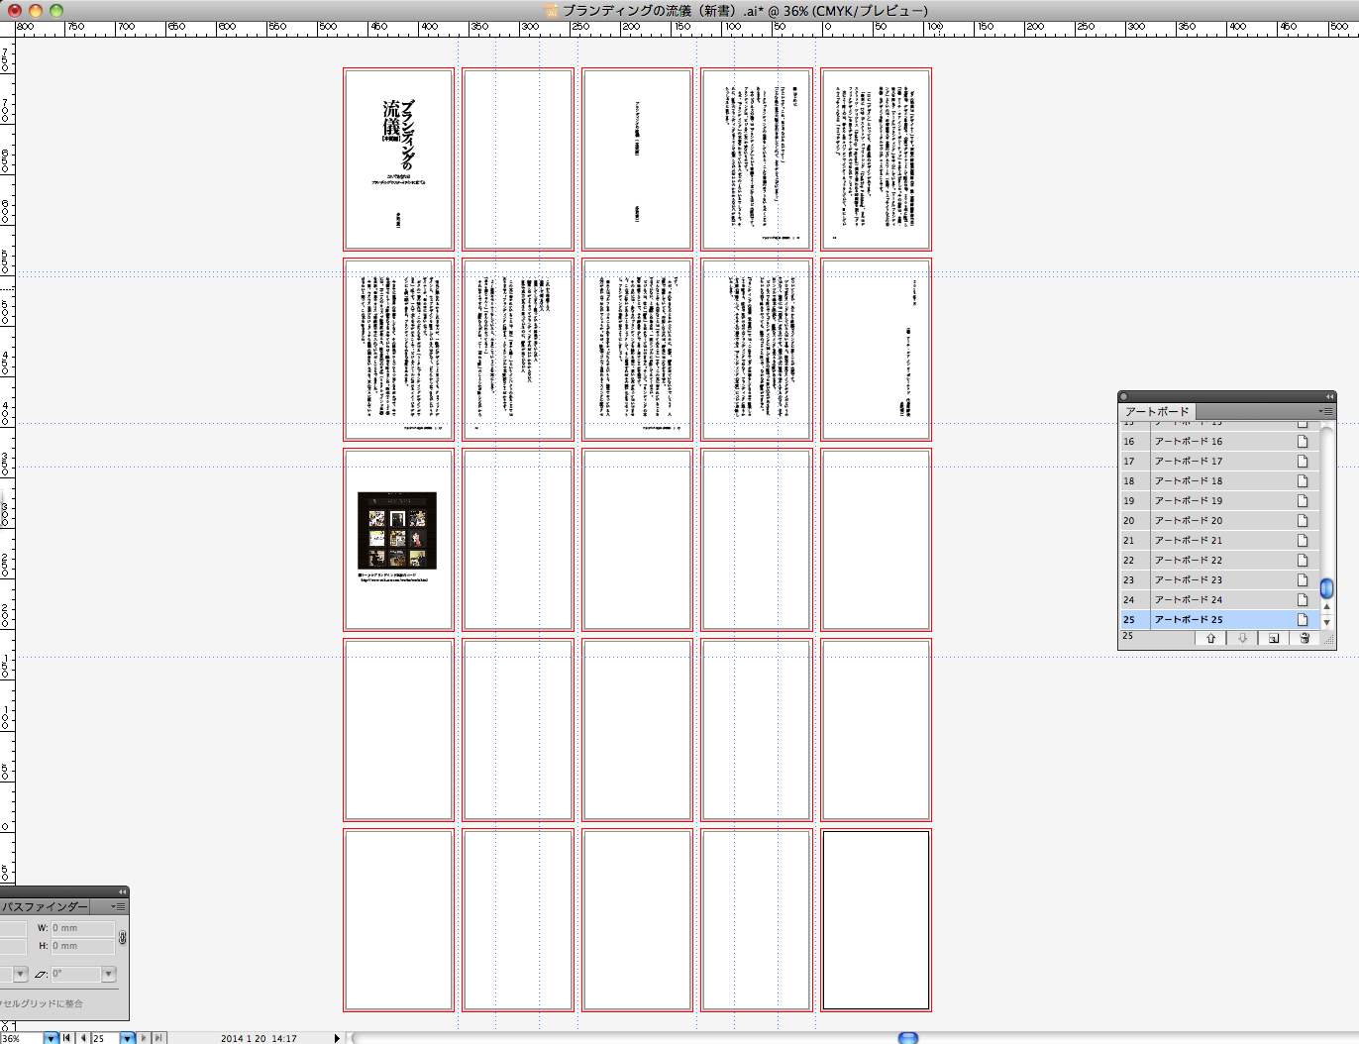Screen dimensions: 1359x1044
Task: Click page icon for アートボード 22
Action: point(1303,560)
